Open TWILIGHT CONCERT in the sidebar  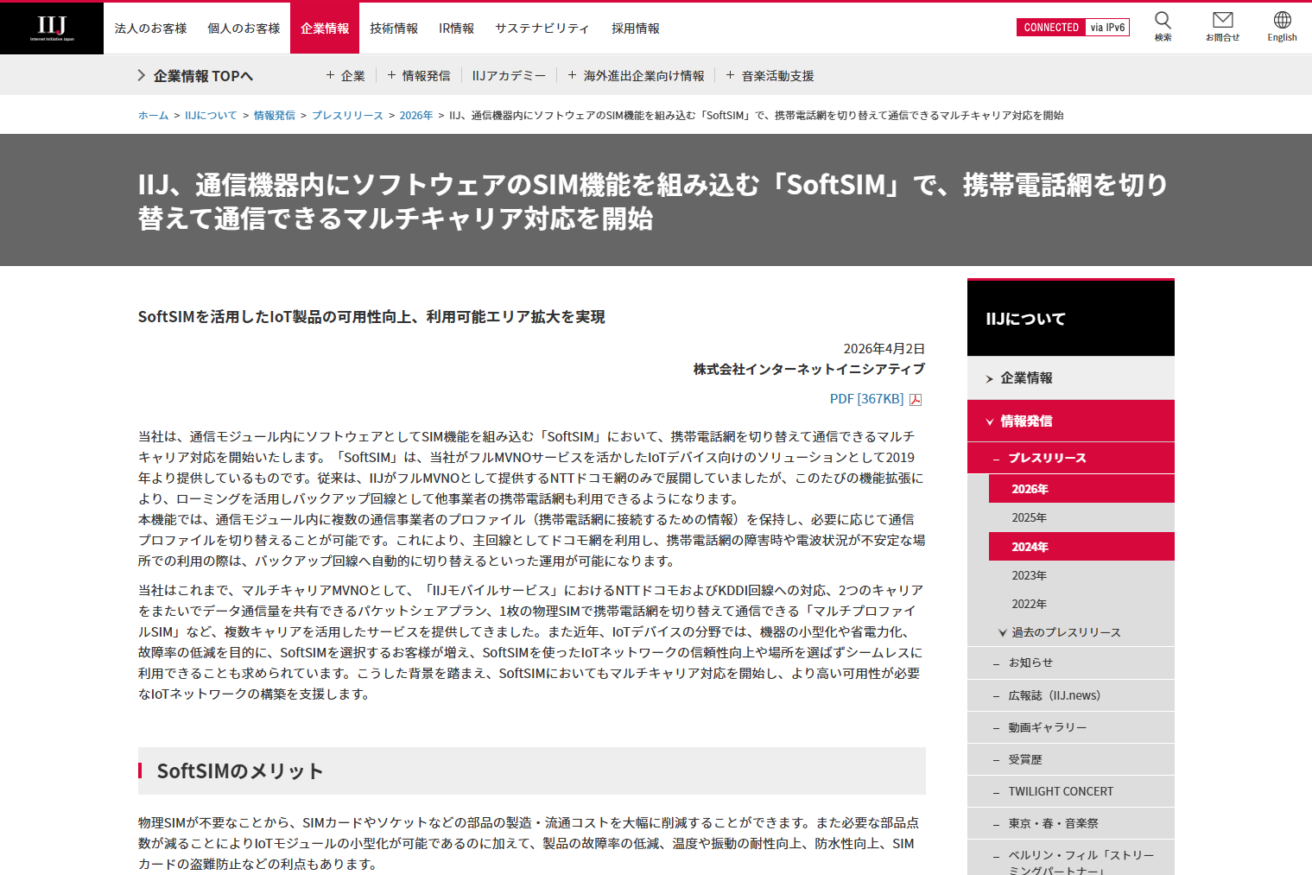click(x=1071, y=791)
